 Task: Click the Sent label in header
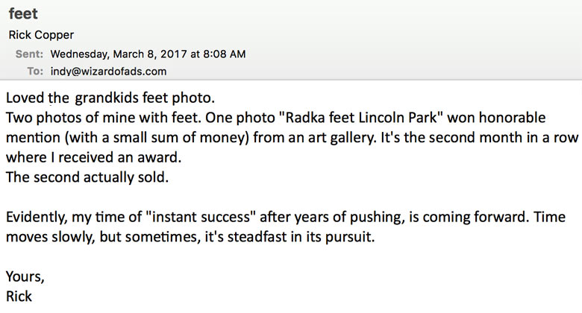29,54
